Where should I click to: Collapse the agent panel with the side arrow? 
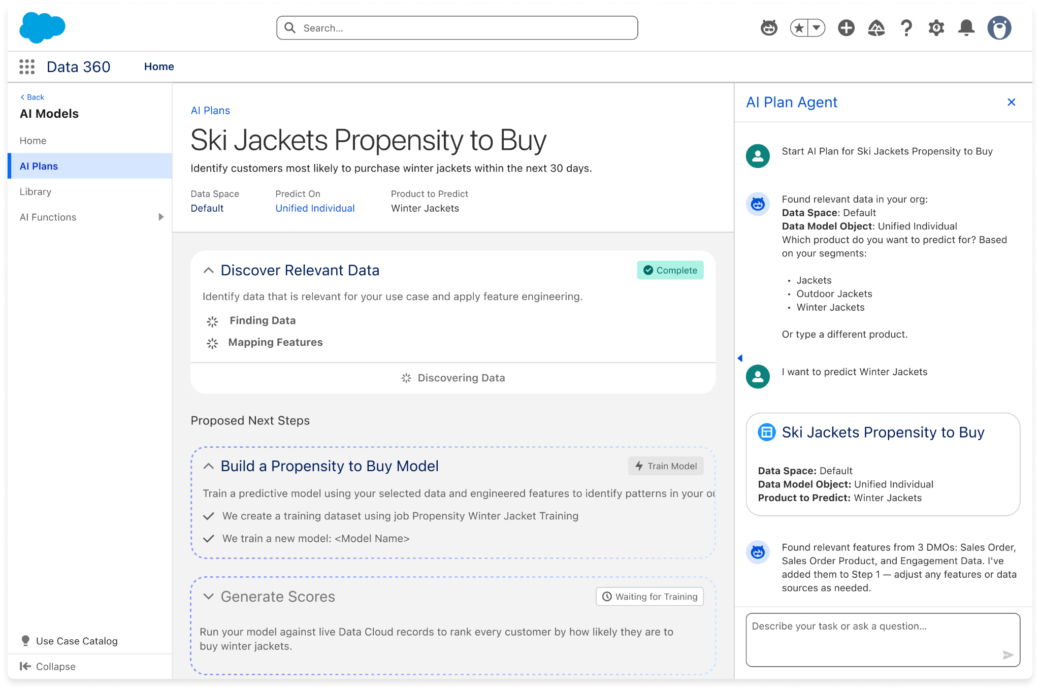coord(740,358)
